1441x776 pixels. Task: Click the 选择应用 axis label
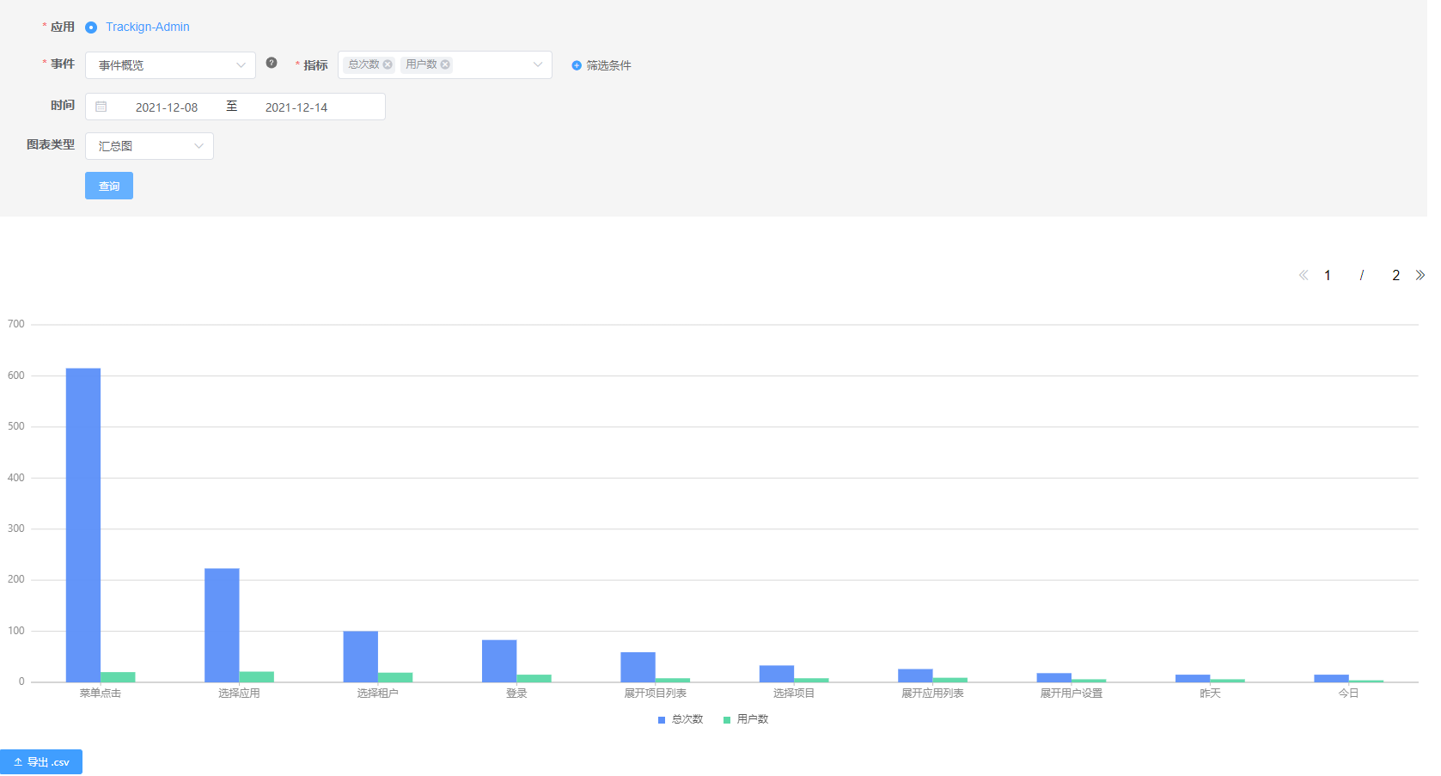point(239,694)
